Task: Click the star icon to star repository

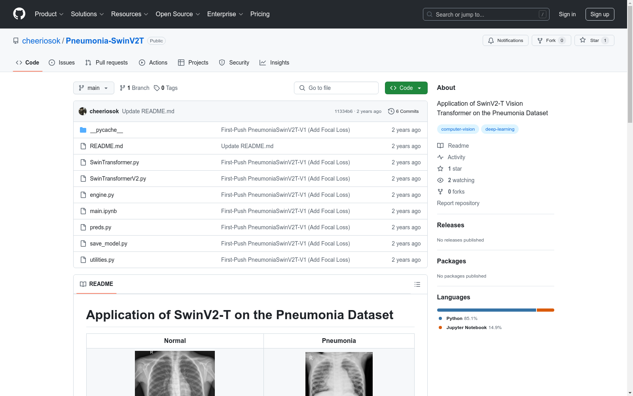Action: [583, 40]
